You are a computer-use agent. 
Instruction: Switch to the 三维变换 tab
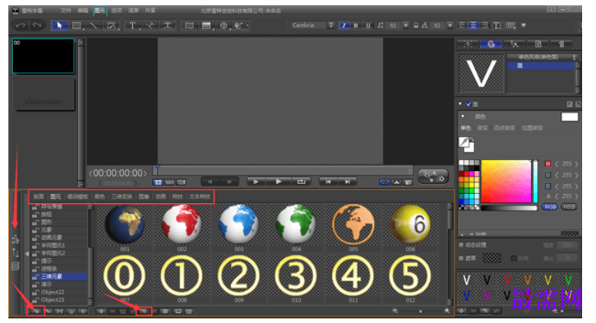(122, 196)
